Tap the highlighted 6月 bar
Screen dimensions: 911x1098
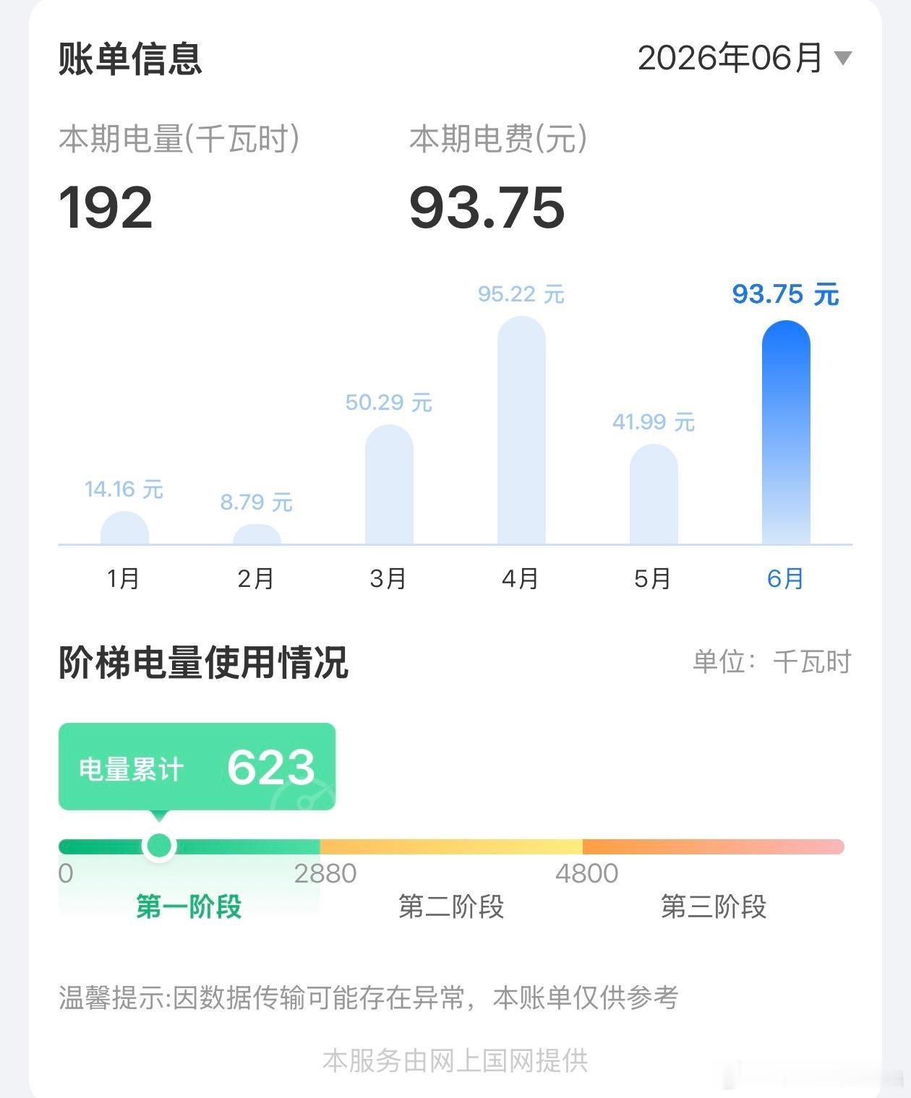click(x=786, y=432)
